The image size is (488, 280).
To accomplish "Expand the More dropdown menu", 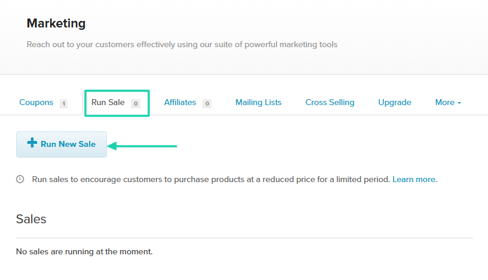I will pos(447,102).
